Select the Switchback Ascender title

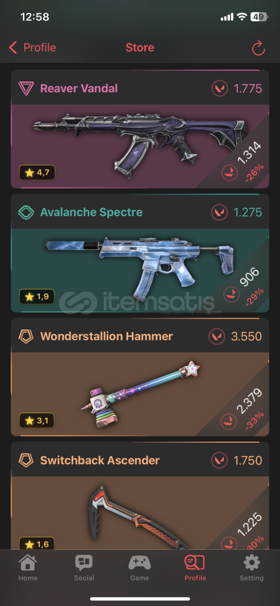coord(100,460)
